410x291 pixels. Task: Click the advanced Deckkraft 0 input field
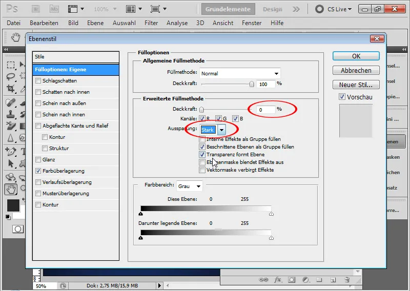tap(266, 110)
